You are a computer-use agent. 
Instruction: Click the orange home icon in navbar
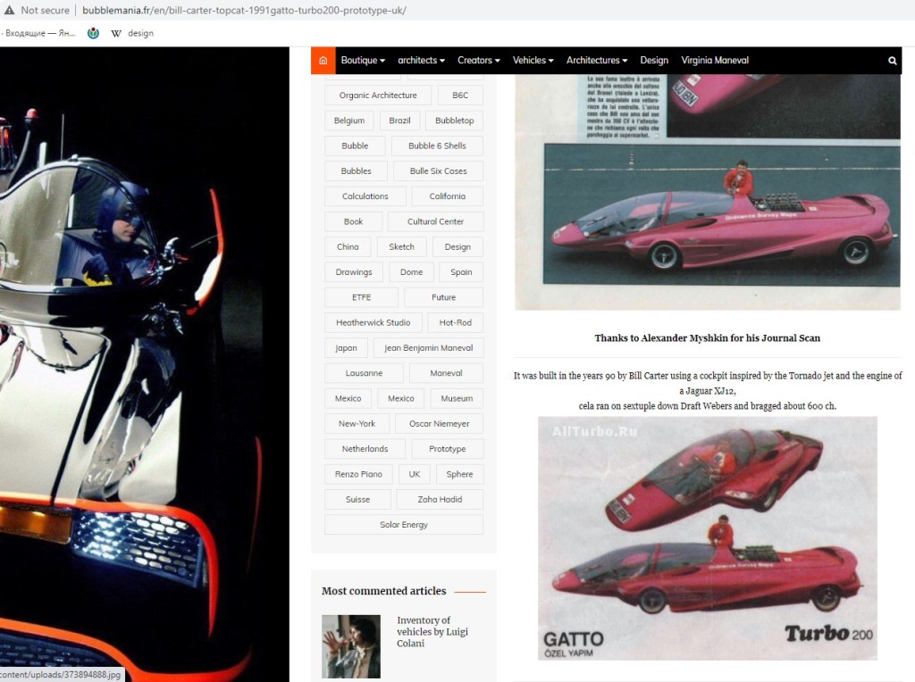323,61
